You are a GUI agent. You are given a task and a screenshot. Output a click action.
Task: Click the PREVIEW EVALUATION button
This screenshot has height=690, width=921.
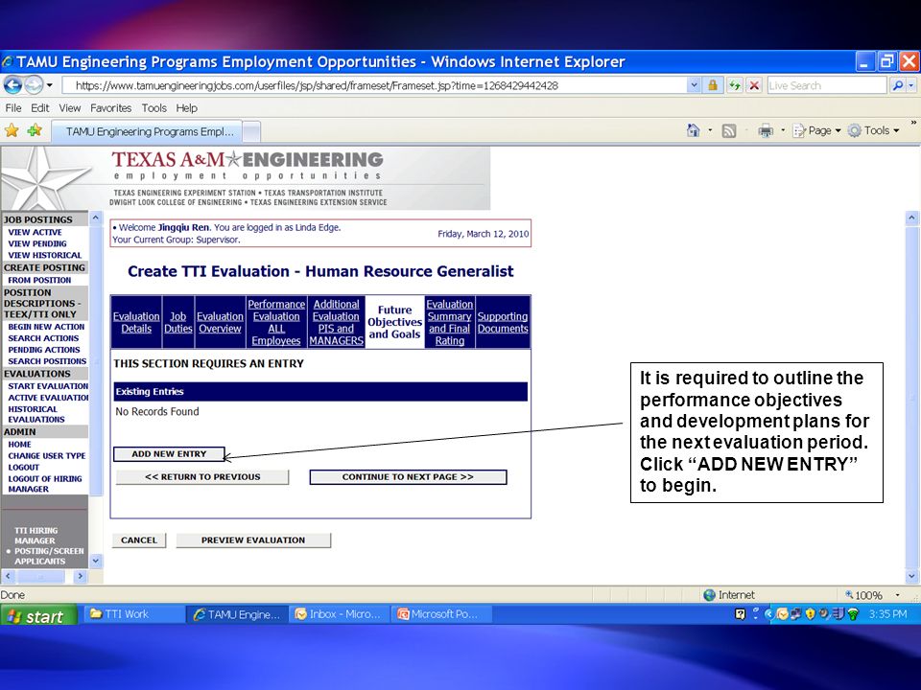[253, 540]
